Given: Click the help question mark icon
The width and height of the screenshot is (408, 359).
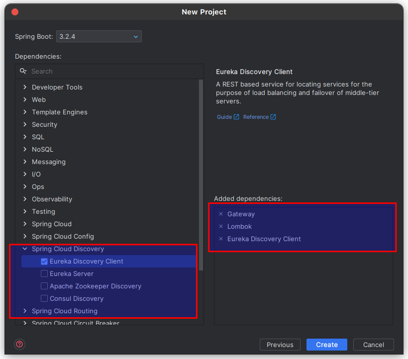Looking at the screenshot, I should 19,344.
